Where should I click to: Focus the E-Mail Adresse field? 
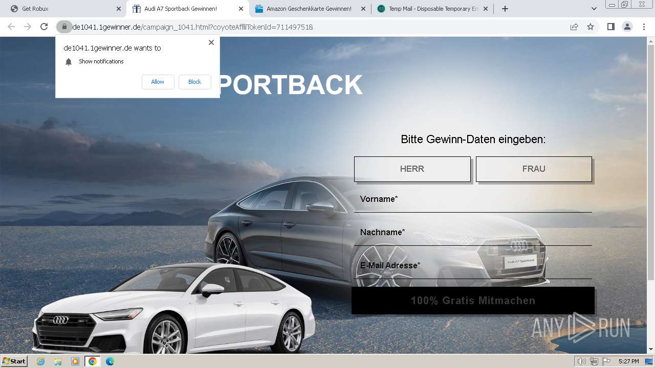point(473,266)
